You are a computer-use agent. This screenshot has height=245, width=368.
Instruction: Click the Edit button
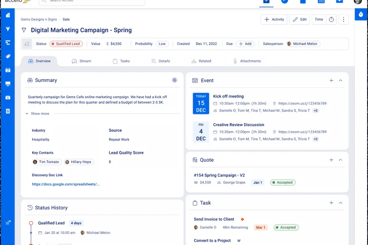click(x=299, y=19)
